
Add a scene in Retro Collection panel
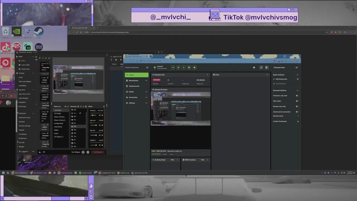pos(65,106)
